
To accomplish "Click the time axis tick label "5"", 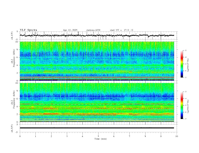I will click(98, 136).
